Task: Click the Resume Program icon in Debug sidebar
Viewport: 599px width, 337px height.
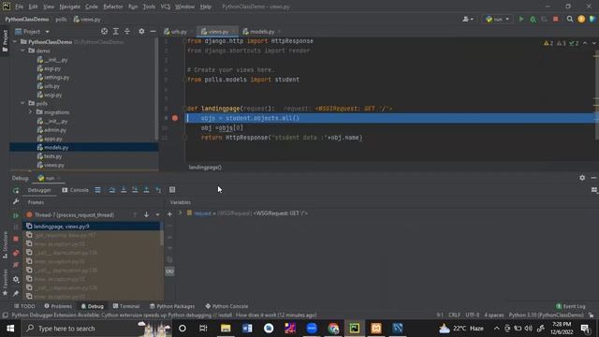Action: click(x=16, y=215)
